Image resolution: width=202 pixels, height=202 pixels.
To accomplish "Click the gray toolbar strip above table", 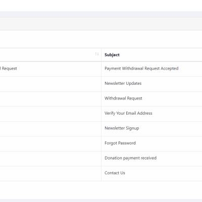I will pos(101,24).
